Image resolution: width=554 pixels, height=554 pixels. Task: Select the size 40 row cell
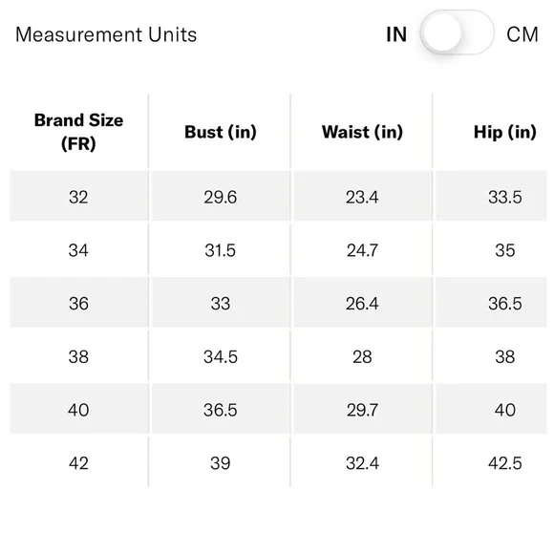tap(78, 409)
